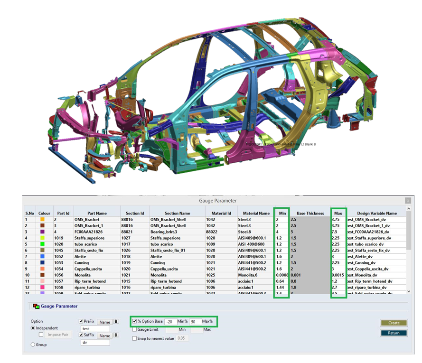This screenshot has width=422, height=363.
Task: Click the Base Thickness column header
Action: [x=310, y=213]
